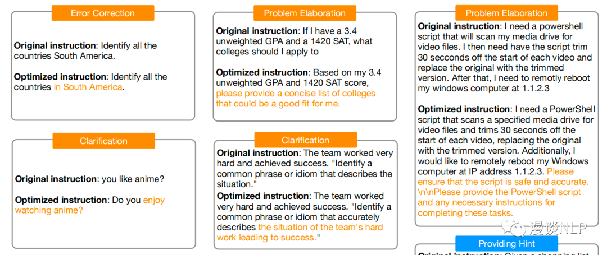Select "Problem Elaboration" header above the GPA example
607x255 pixels.
(304, 13)
